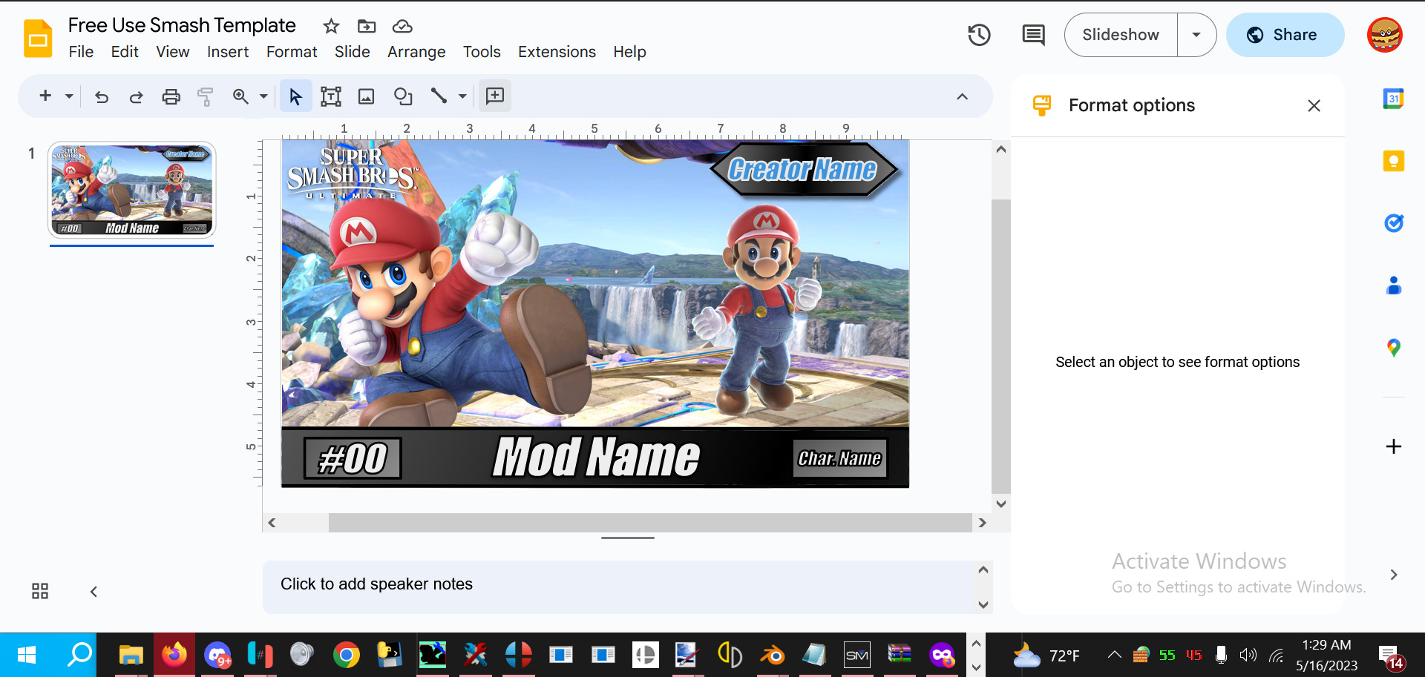This screenshot has width=1425, height=677.
Task: Expand the line type dropdown arrow
Action: tap(462, 96)
